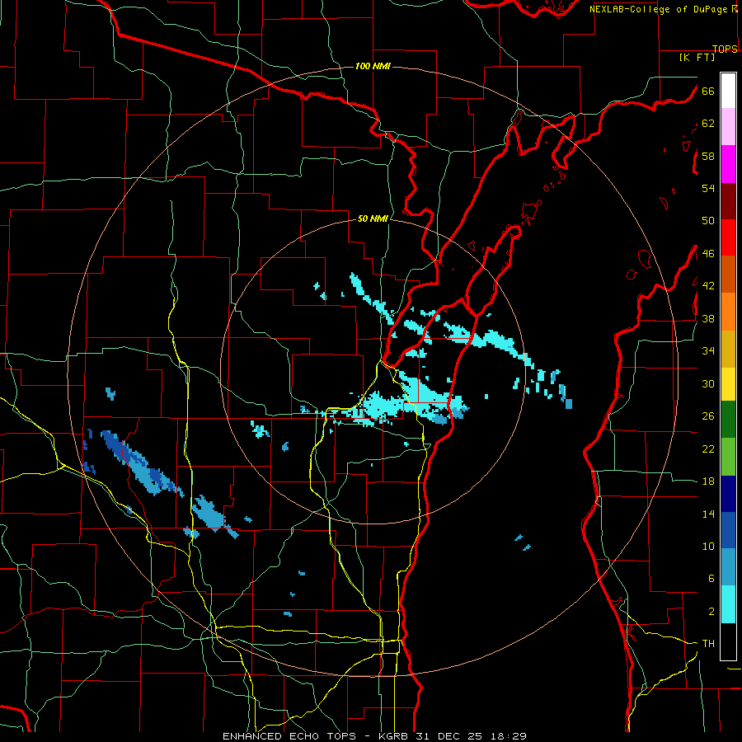The width and height of the screenshot is (742, 742).
Task: Click the 10 legend value
Action: [x=708, y=546]
